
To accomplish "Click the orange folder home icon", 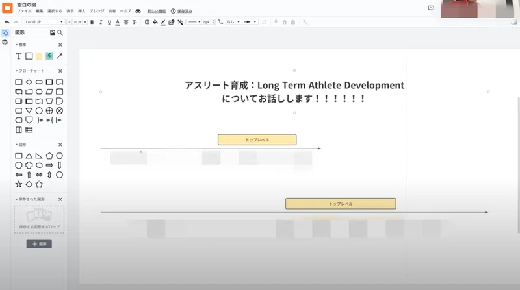I will 7,8.
